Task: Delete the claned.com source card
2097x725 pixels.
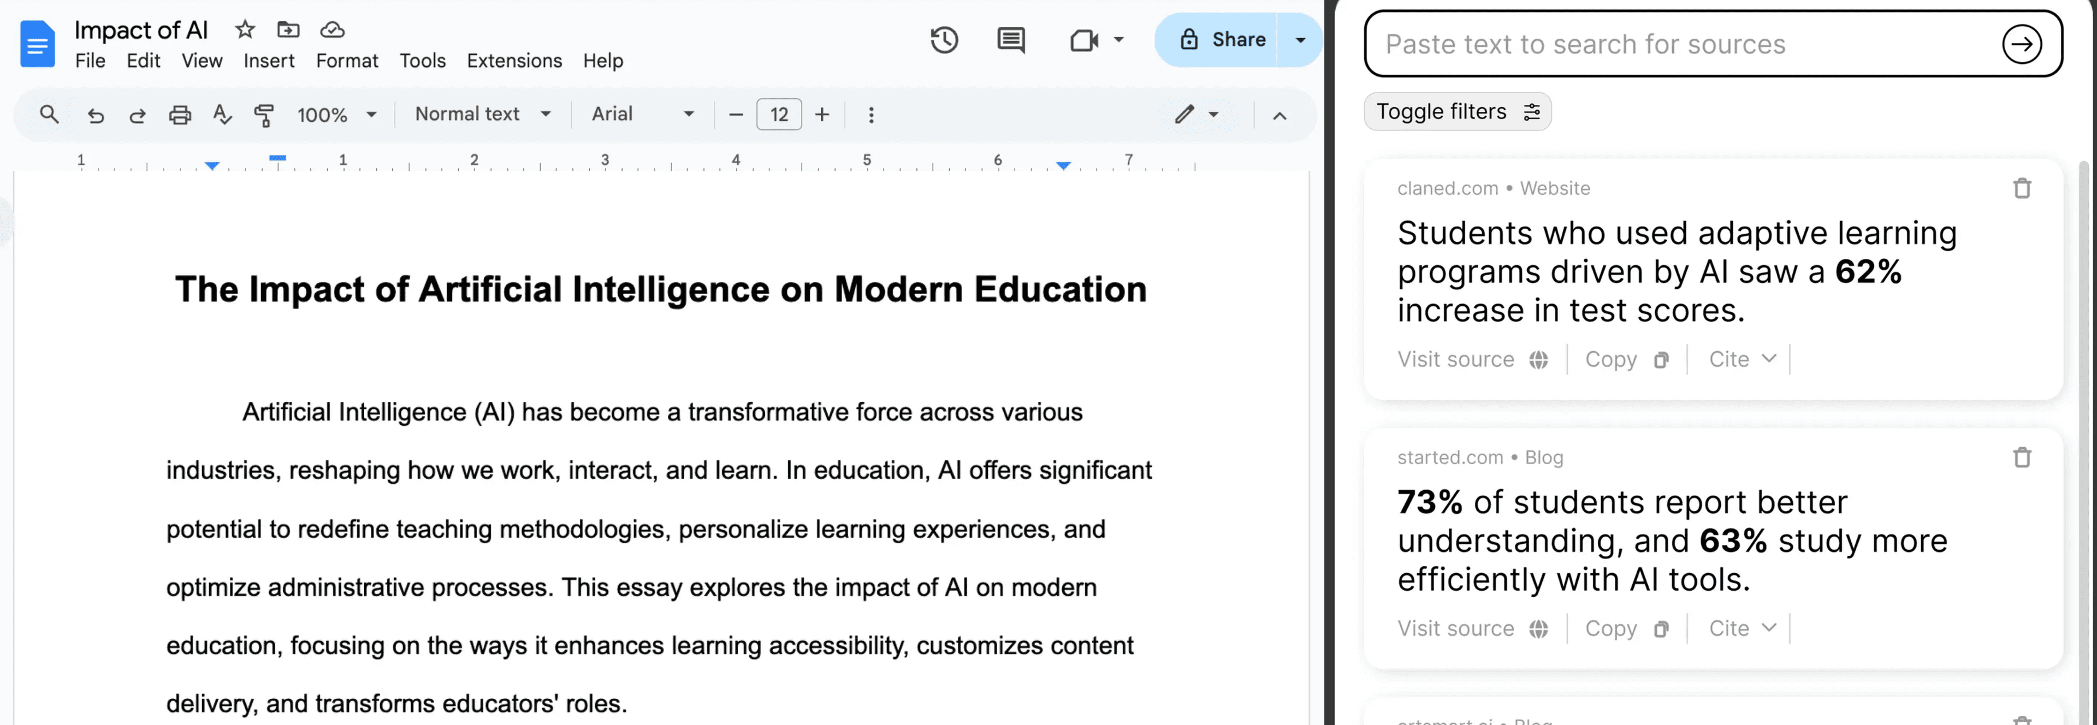Action: (2022, 189)
